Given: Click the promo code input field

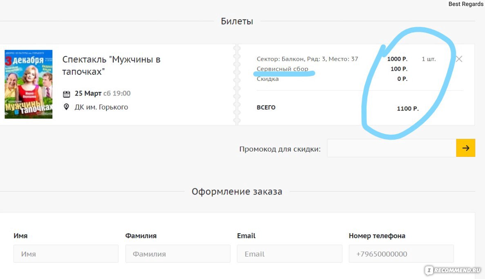Looking at the screenshot, I should coord(391,148).
